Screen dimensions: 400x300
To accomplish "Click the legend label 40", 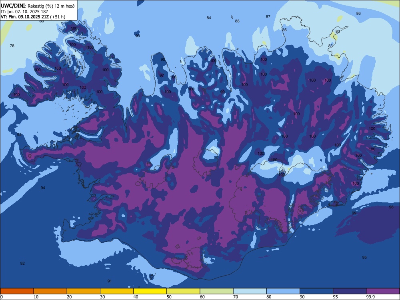I will point(136,297).
